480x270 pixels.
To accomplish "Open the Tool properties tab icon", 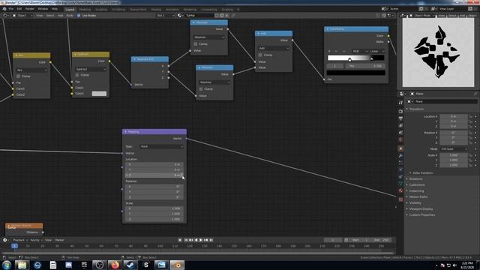I will 400,103.
